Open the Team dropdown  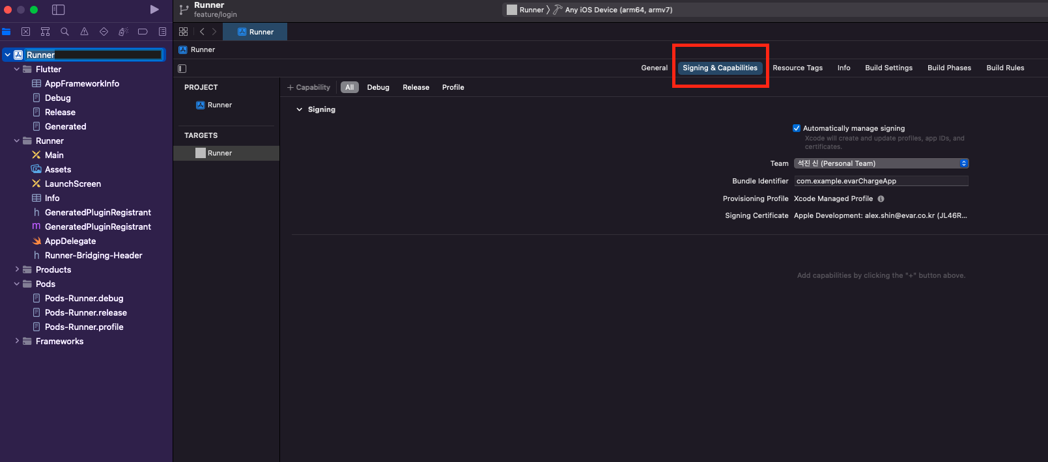(881, 163)
